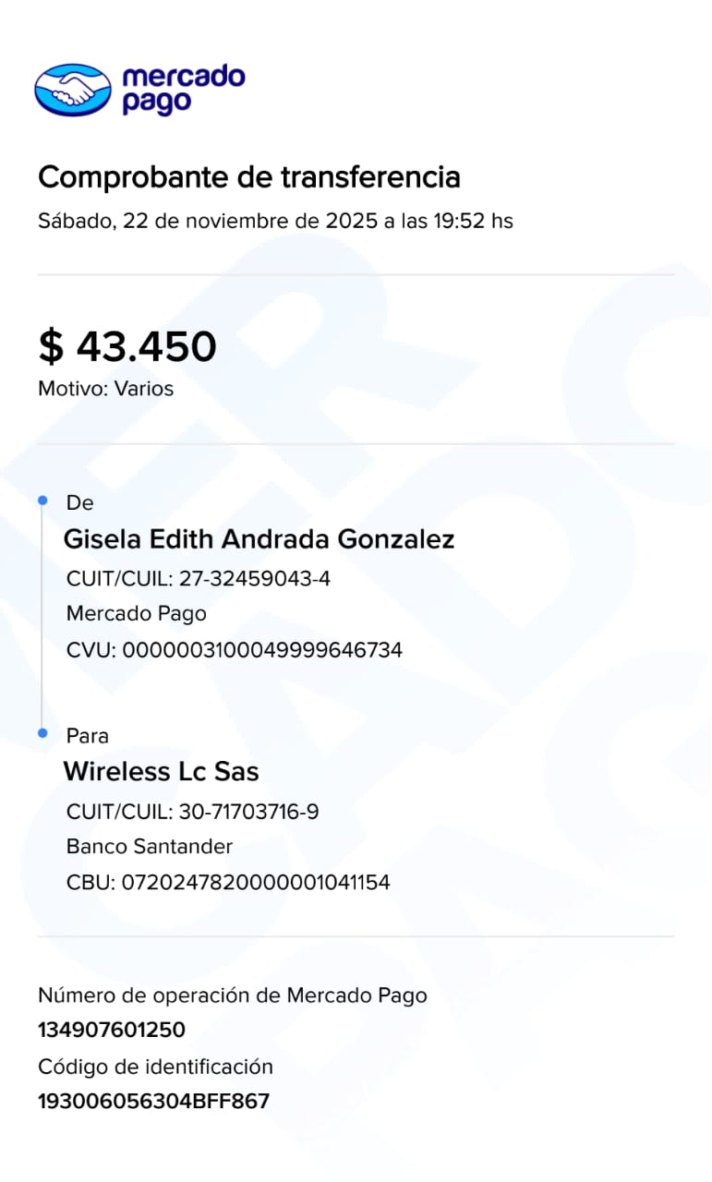The height and width of the screenshot is (1182, 712).
Task: Click the Número de operación label
Action: click(233, 995)
